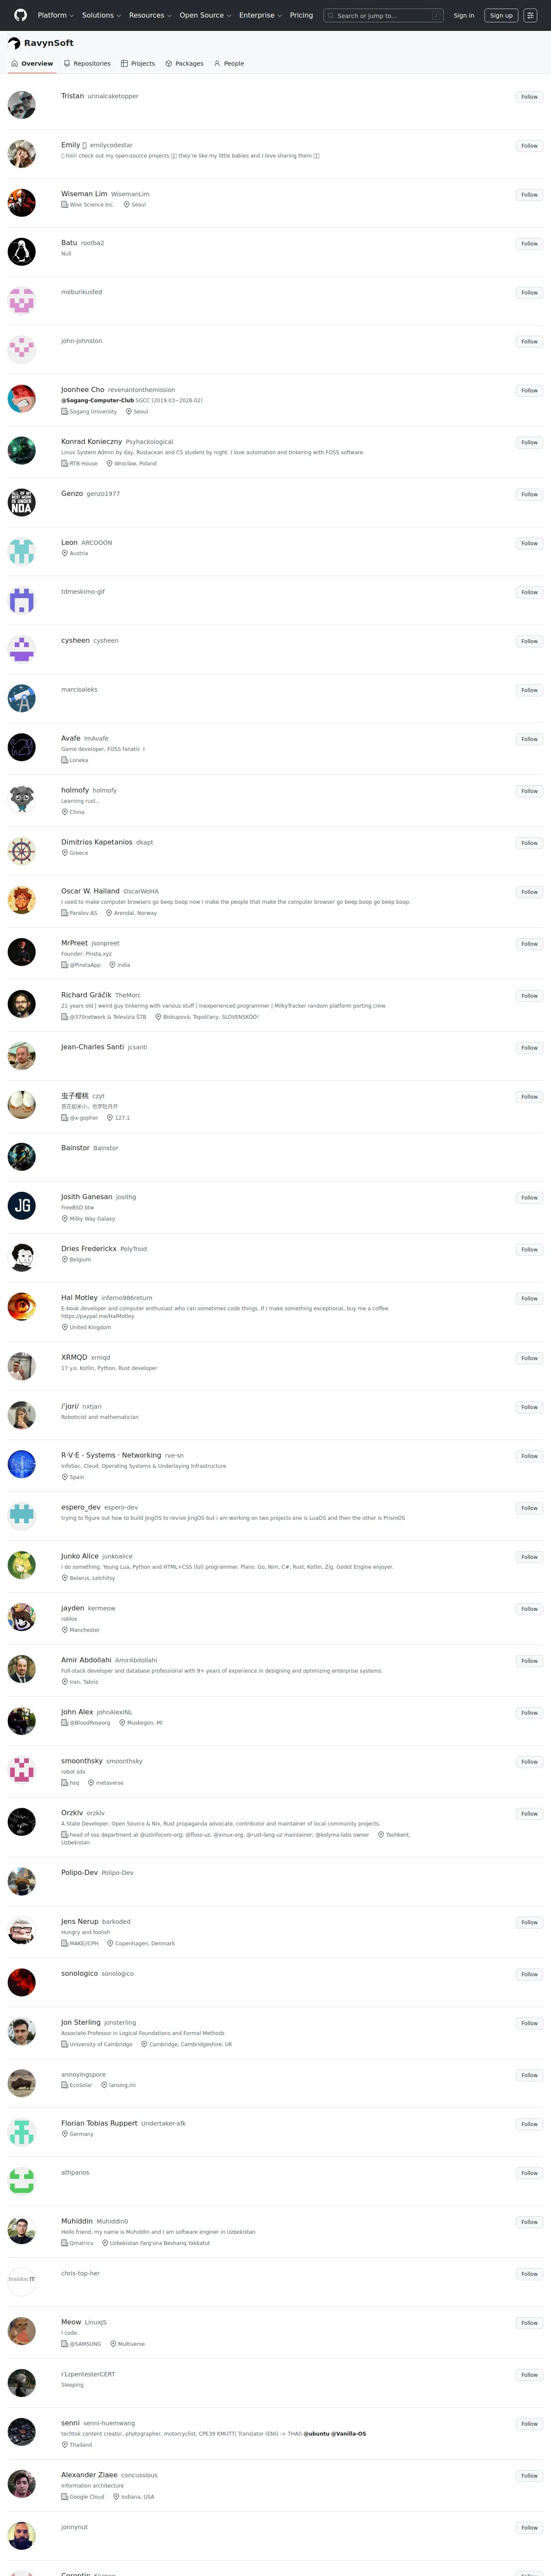Follow Konrad Konieczny

coord(529,442)
